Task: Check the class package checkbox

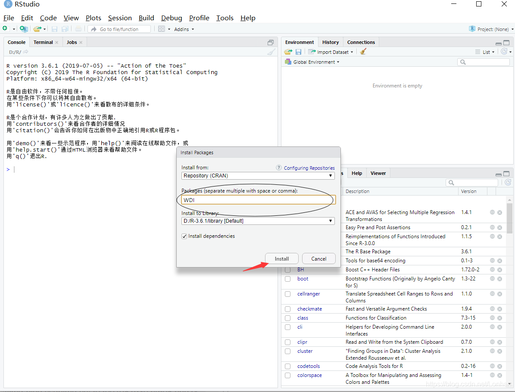Action: pos(288,318)
